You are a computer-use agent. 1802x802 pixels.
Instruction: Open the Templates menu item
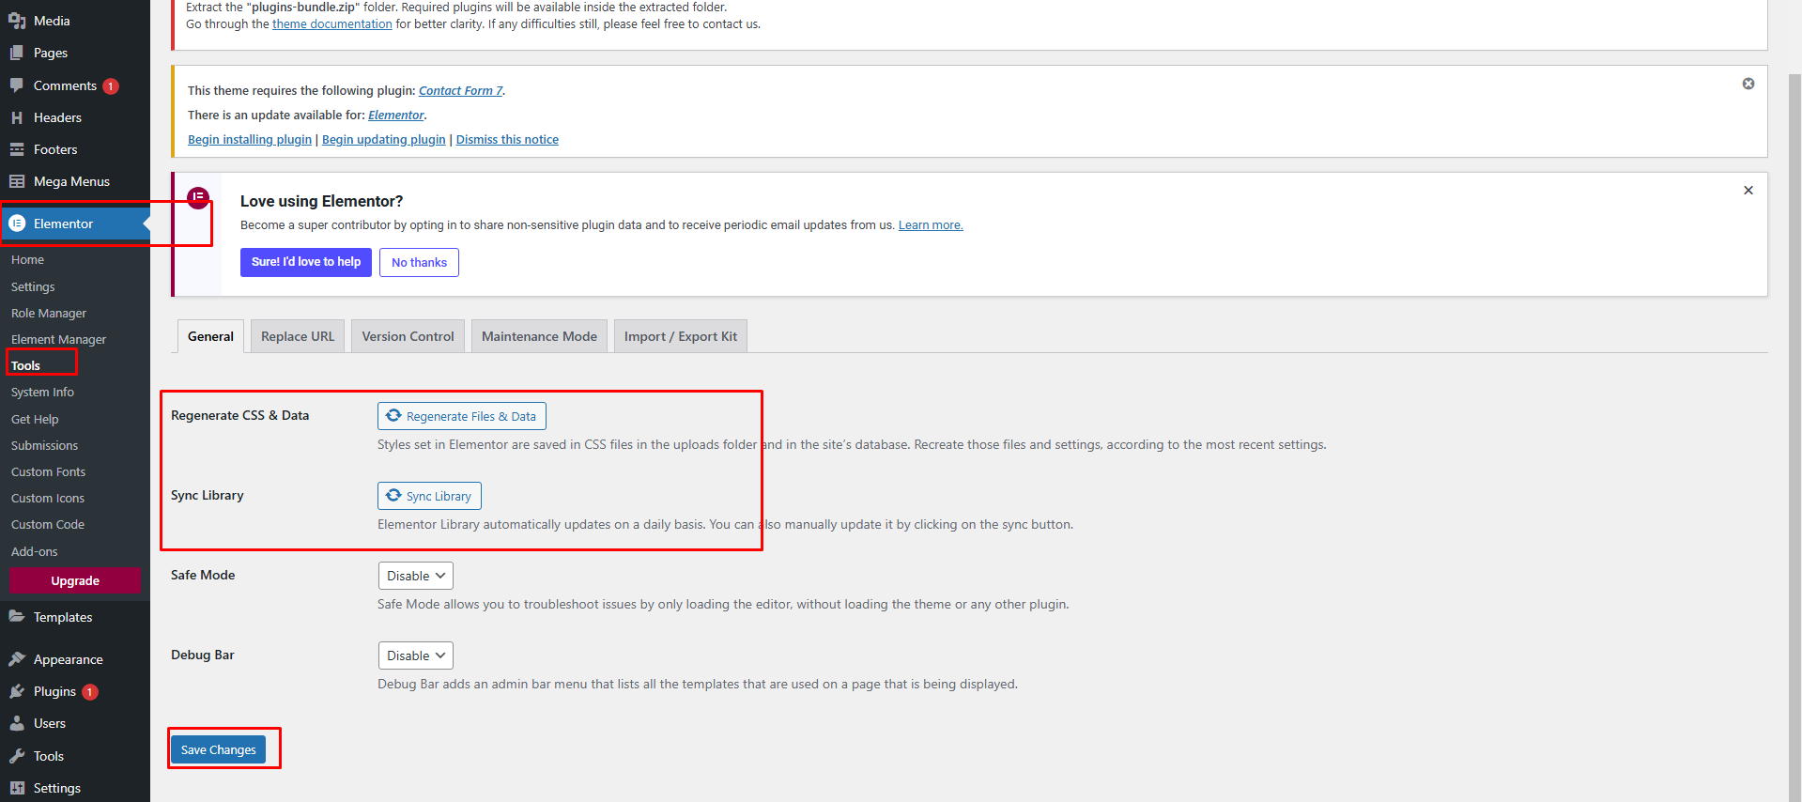pyautogui.click(x=75, y=617)
